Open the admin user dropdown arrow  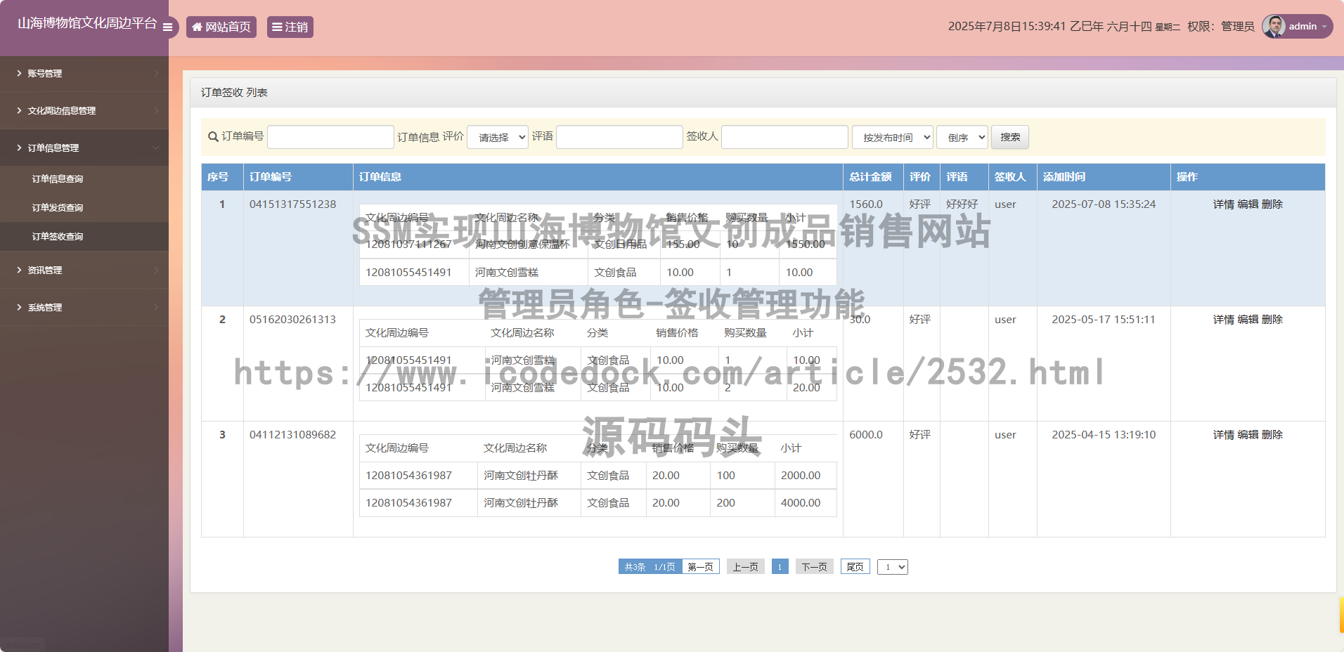[1324, 27]
